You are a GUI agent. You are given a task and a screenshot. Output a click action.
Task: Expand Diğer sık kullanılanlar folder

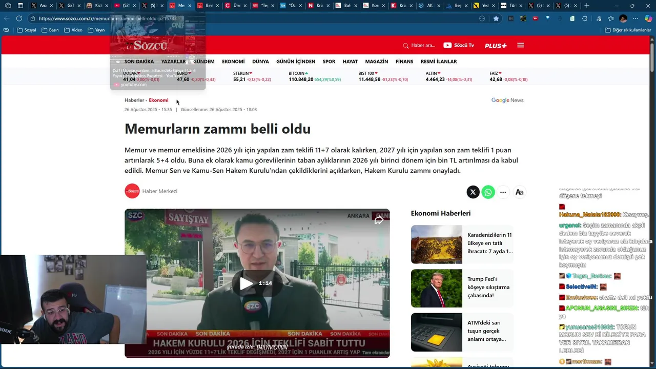(628, 30)
